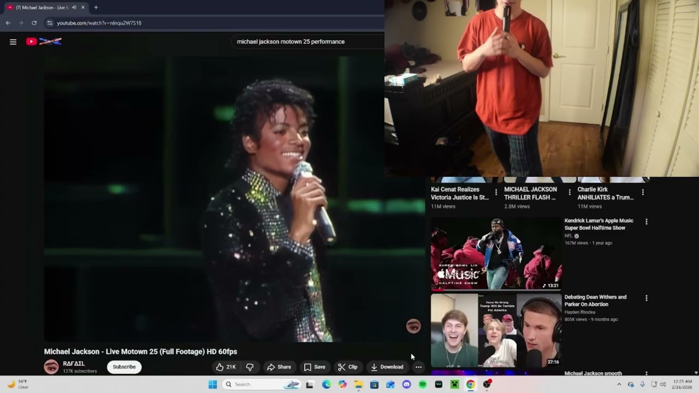The height and width of the screenshot is (393, 699).
Task: Open Copilot from the taskbar
Action: pyautogui.click(x=342, y=384)
